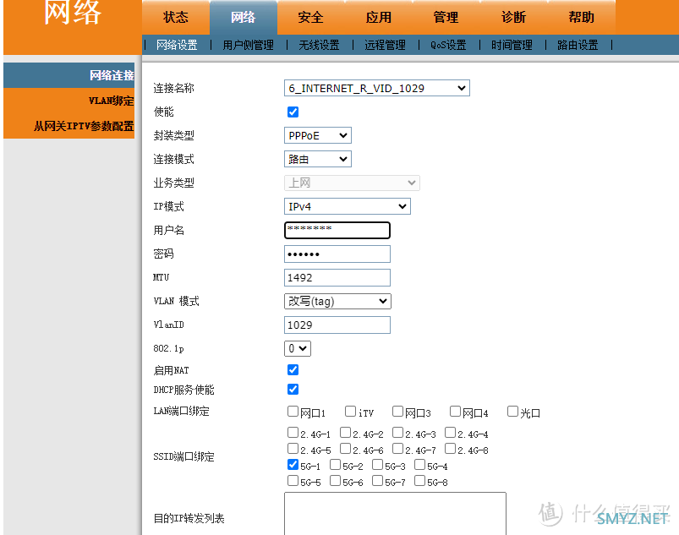Go to 网络设置 submenu
Screen dimensions: 679x535
point(177,45)
